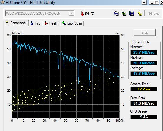Click the Burst Rate value 81.0 MB/sec
Image resolution: width=163 pixels, height=131 pixels.
point(144,103)
